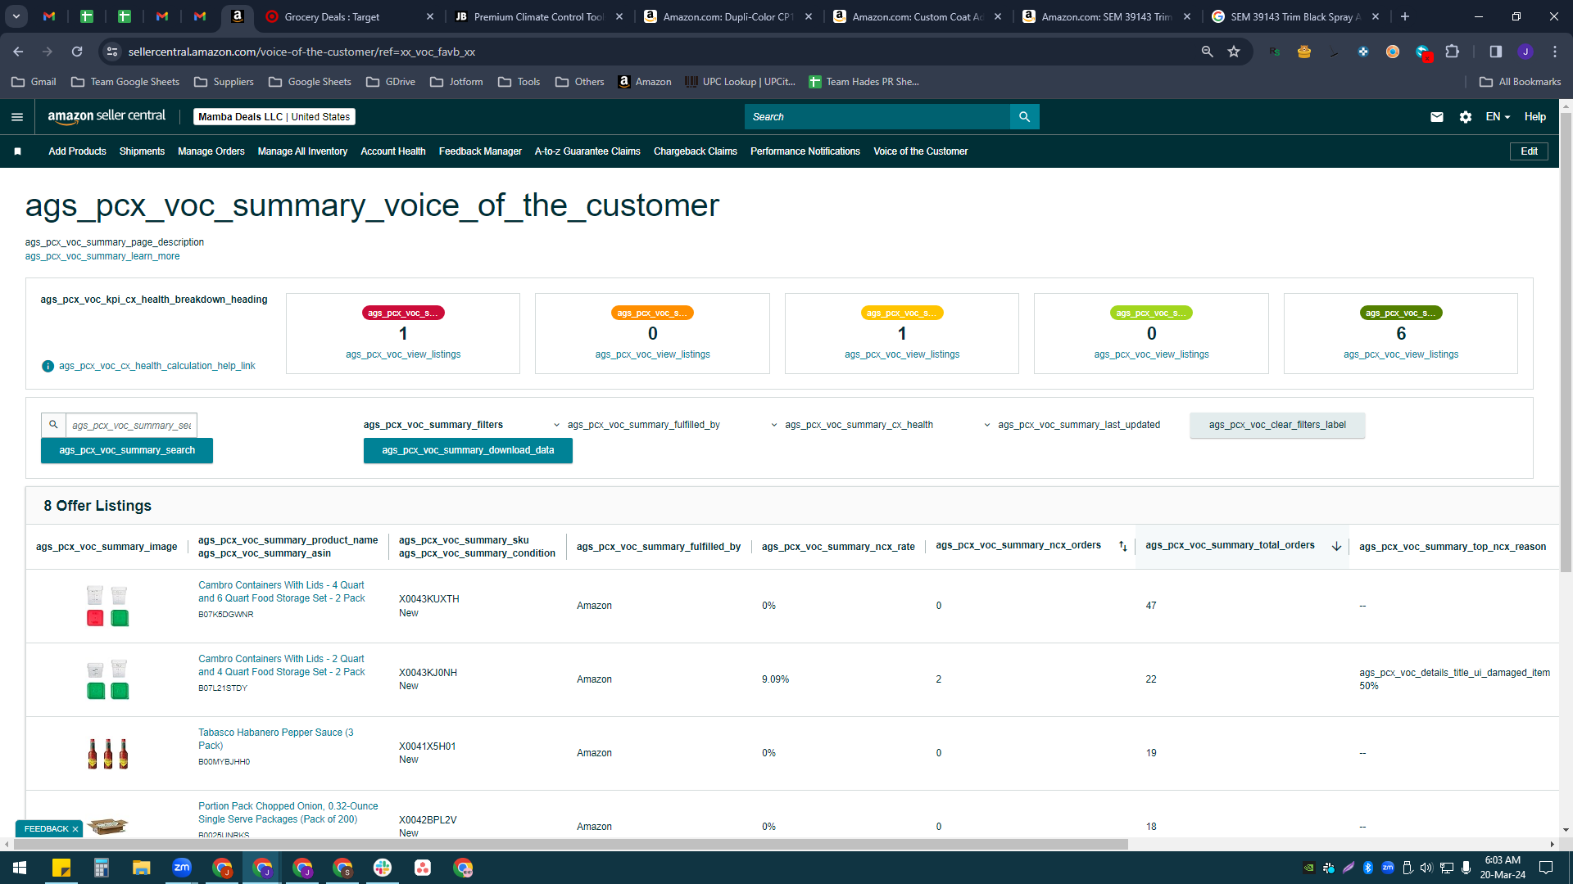Click the Seller Central search magnifier button

click(x=1024, y=117)
